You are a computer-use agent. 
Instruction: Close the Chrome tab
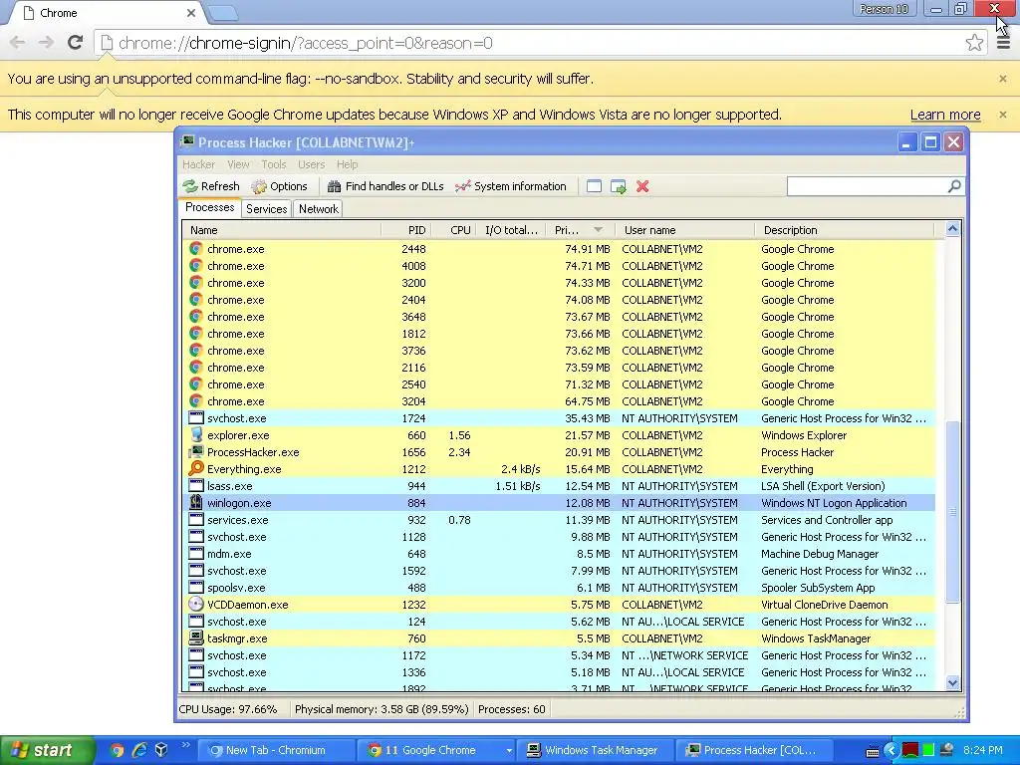point(190,13)
